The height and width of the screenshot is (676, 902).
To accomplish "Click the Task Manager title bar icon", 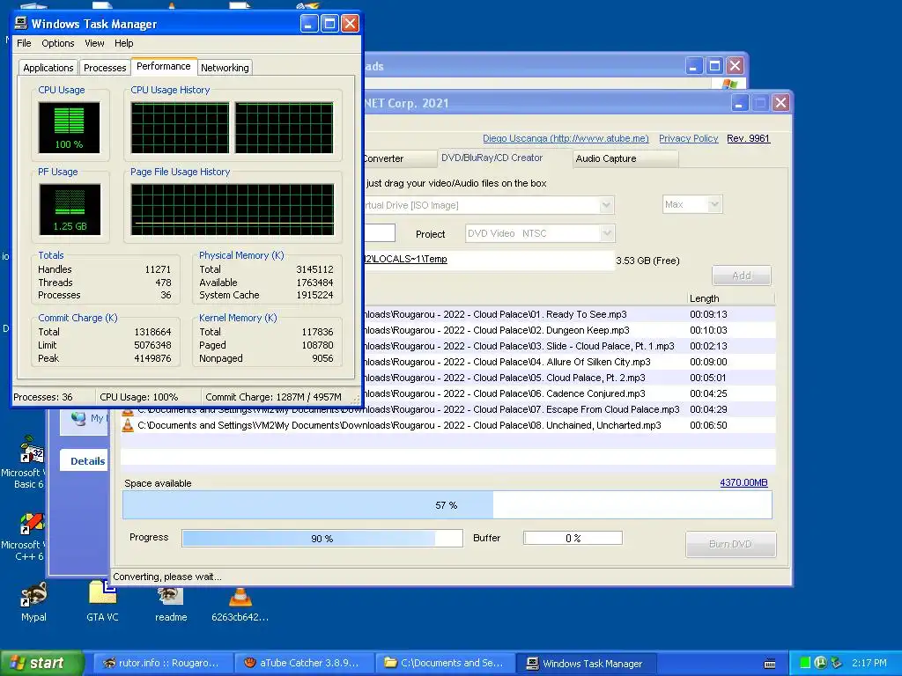I will pyautogui.click(x=21, y=23).
